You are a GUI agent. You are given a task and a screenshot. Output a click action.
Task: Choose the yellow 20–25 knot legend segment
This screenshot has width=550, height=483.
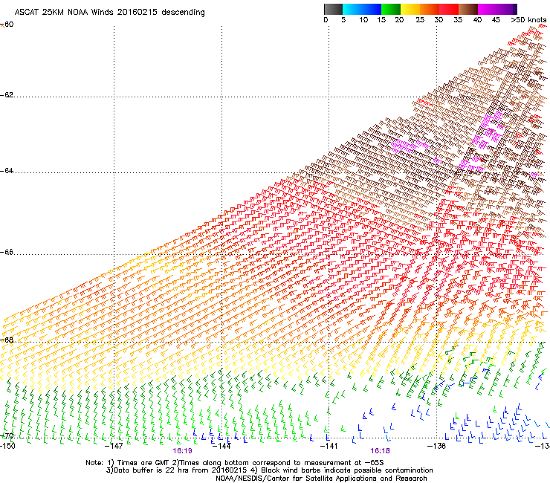point(410,9)
